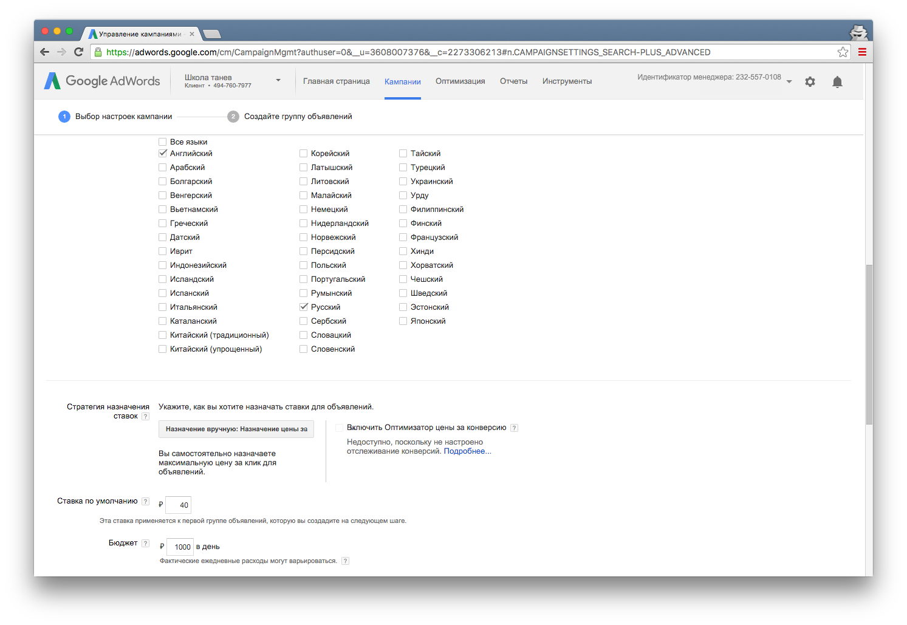Screen dimensions: 907x625
Task: Enable the Немецкий language checkbox
Action: pos(304,210)
